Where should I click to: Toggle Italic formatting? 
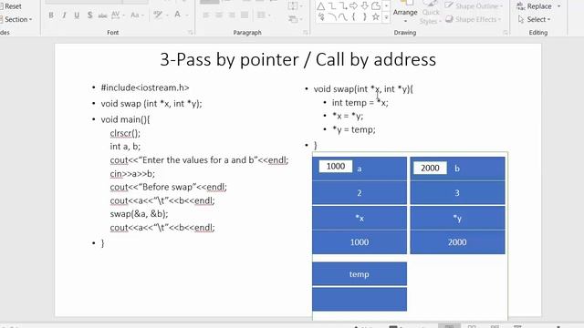(64, 15)
